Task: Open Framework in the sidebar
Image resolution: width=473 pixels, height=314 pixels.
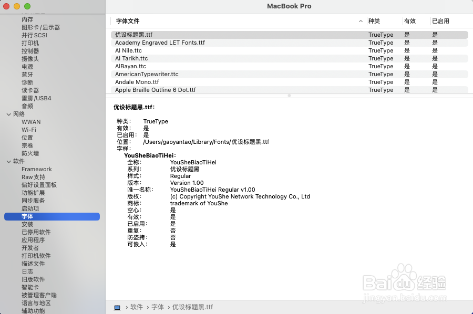Action: (x=36, y=169)
